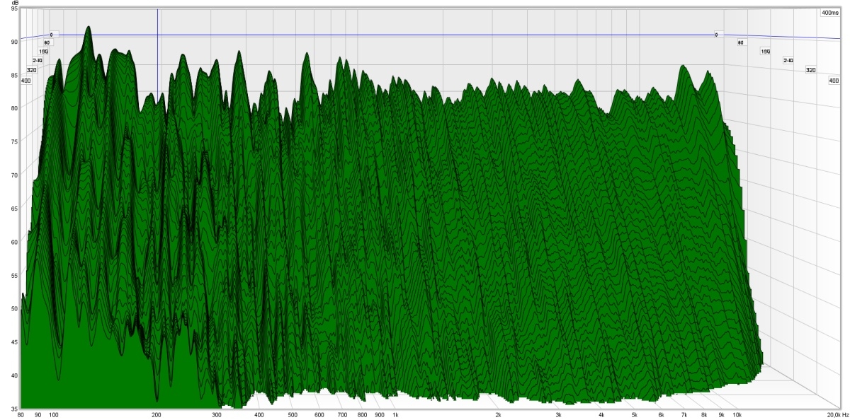Image resolution: width=850 pixels, height=420 pixels.
Task: Click the right-side 400 ms time marker
Action: point(834,81)
